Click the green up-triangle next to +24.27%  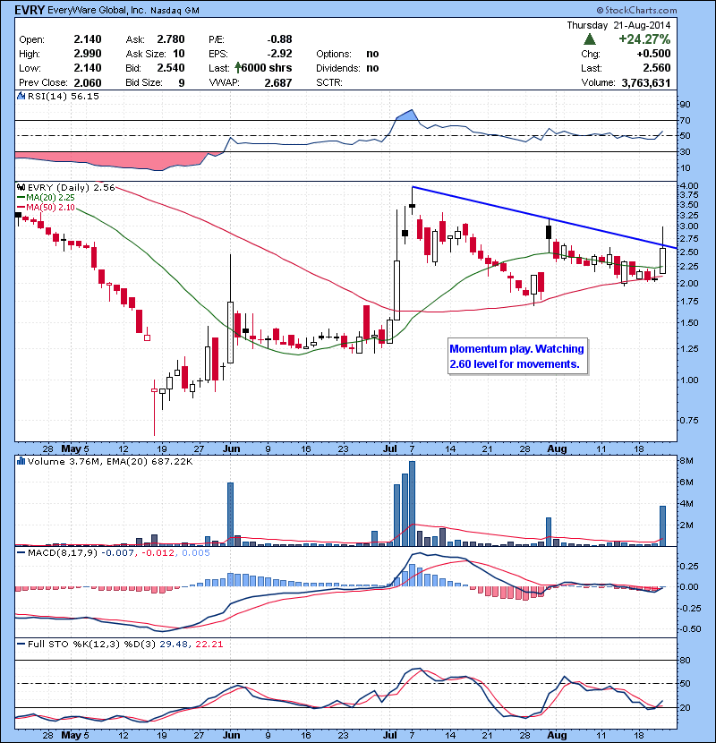590,39
